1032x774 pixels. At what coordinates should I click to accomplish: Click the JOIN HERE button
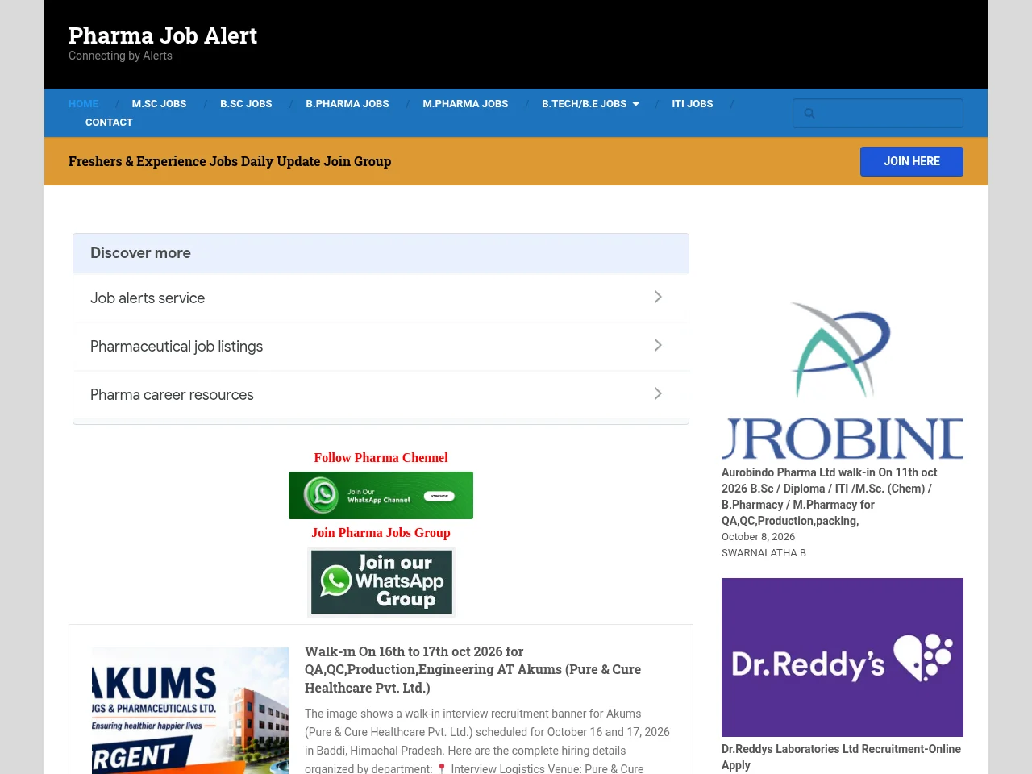click(x=912, y=161)
